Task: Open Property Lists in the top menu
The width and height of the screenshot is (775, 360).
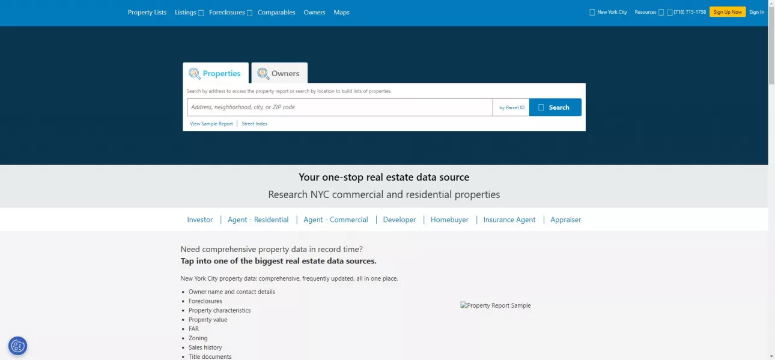Action: pos(147,12)
